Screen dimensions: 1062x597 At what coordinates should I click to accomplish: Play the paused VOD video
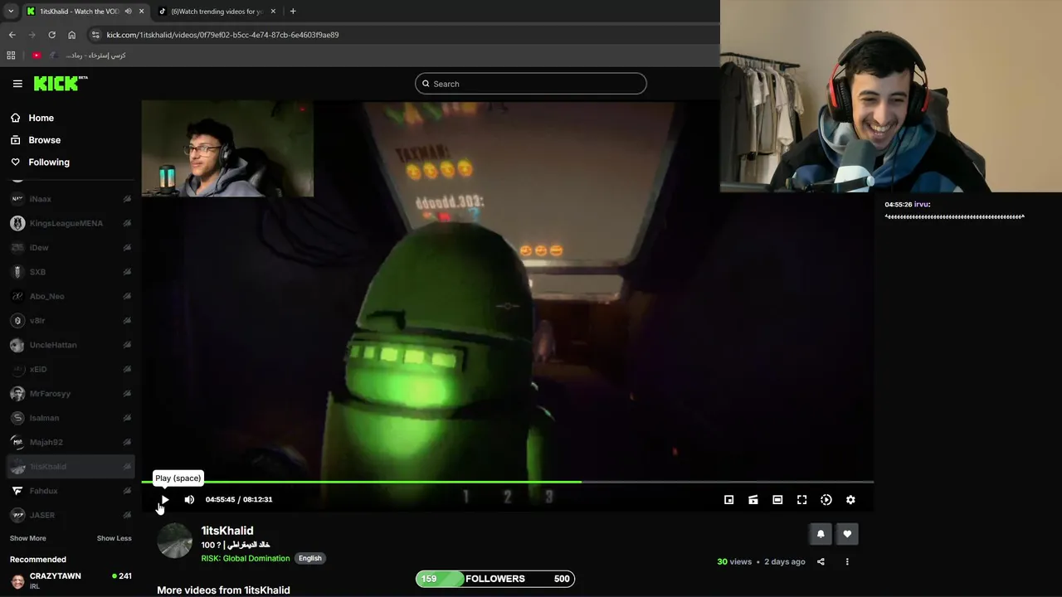(x=164, y=499)
